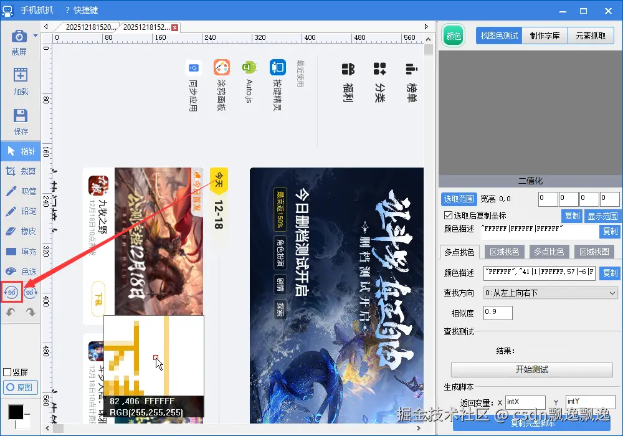Screen dimensions: 623x436
Task: Switch to the first image tab 202512181520
Action: click(90, 27)
